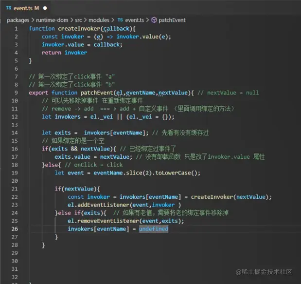Open the modules breadcrumb segment
Viewport: 301px width, 284px height.
(x=99, y=20)
